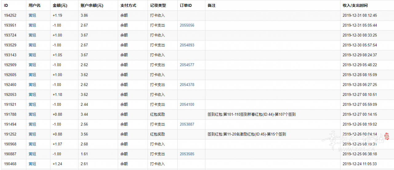The image size is (394, 170).
Task: Click amount +1.18
Action: coord(57,95)
